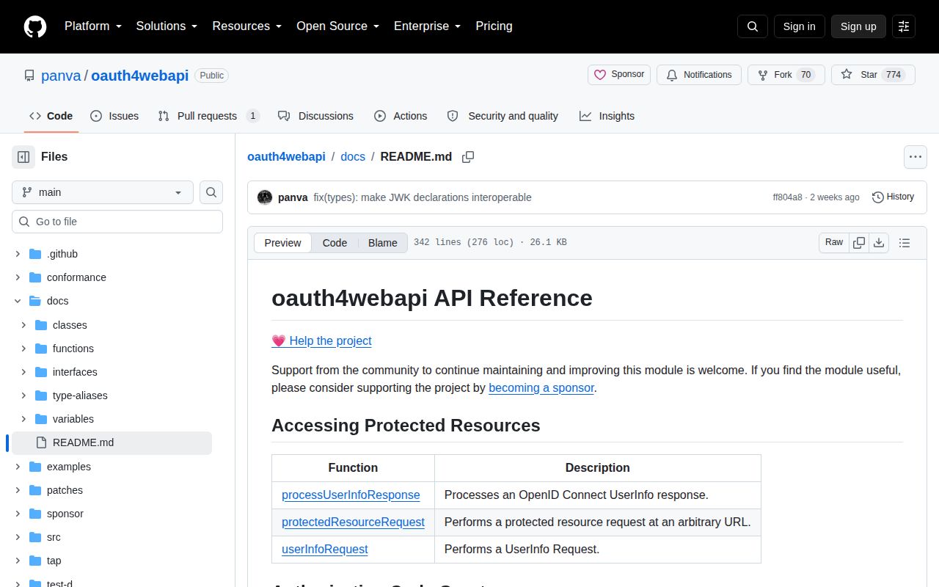Viewport: 939px width, 587px height.
Task: Open the protectedResourceRequest function link
Action: pyautogui.click(x=353, y=522)
